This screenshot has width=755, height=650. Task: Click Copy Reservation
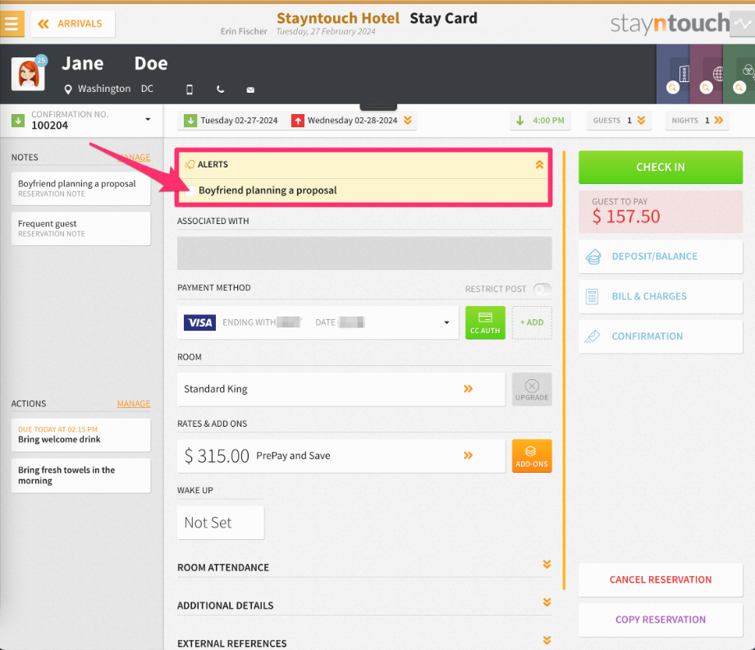[661, 620]
